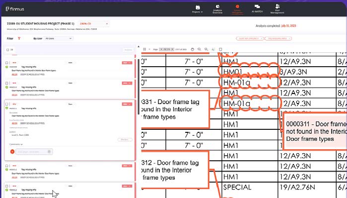
Task: Go to previous page arrow in viewer toolbar
Action: (161, 49)
